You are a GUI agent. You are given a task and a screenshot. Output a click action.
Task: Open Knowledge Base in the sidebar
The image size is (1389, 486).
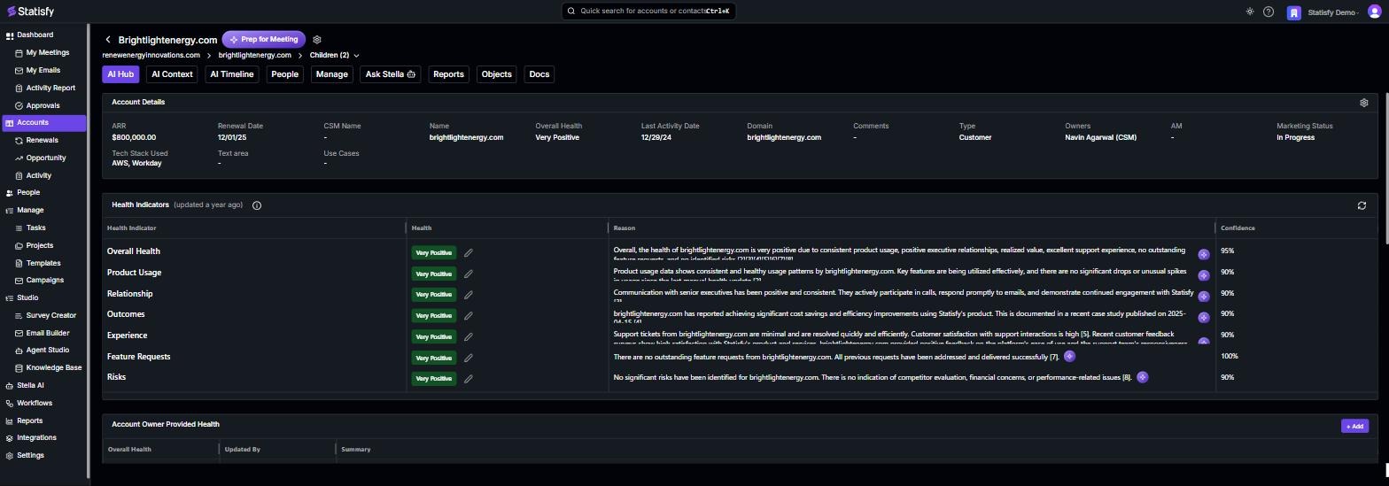click(x=53, y=368)
